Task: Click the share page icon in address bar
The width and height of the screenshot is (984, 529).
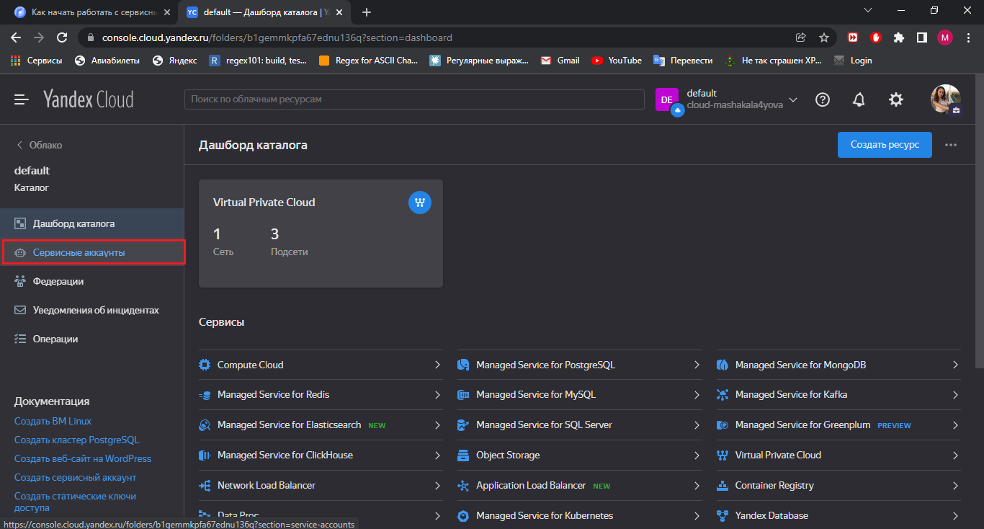Action: [x=801, y=37]
